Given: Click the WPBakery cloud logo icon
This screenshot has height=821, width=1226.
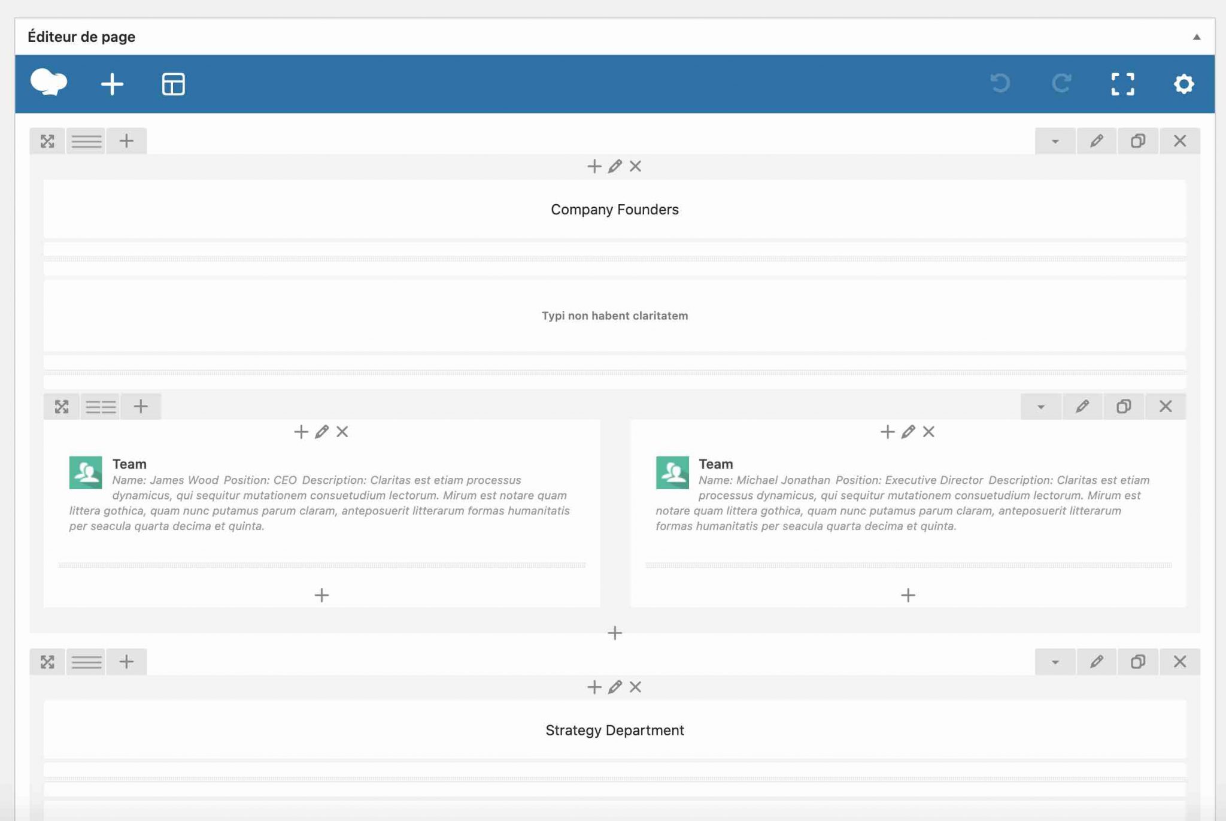Looking at the screenshot, I should (x=48, y=83).
